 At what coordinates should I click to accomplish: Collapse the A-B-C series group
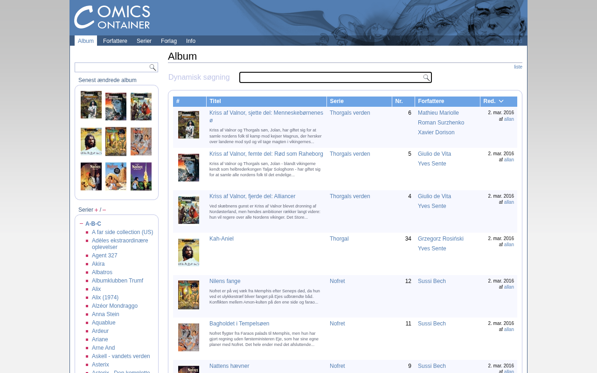click(82, 224)
